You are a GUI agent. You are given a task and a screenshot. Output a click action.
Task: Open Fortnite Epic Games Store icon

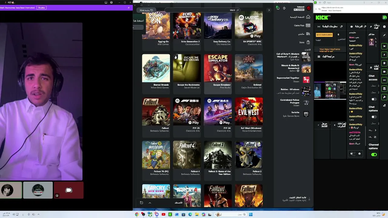[x=306, y=114]
